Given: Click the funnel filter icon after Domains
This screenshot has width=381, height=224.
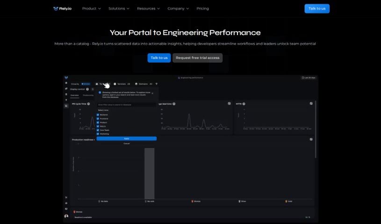Looking at the screenshot, I should (156, 84).
